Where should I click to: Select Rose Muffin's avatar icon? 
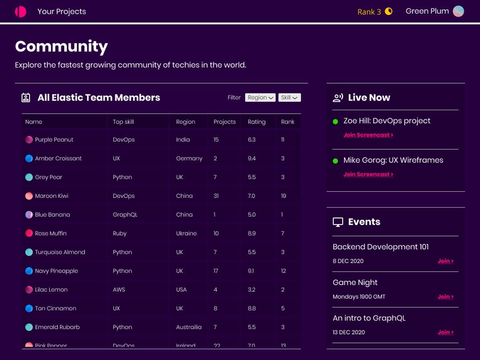click(x=29, y=233)
